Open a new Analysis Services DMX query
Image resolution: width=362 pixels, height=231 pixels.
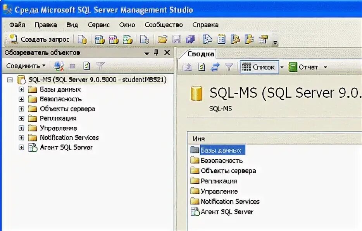pyautogui.click(x=114, y=39)
